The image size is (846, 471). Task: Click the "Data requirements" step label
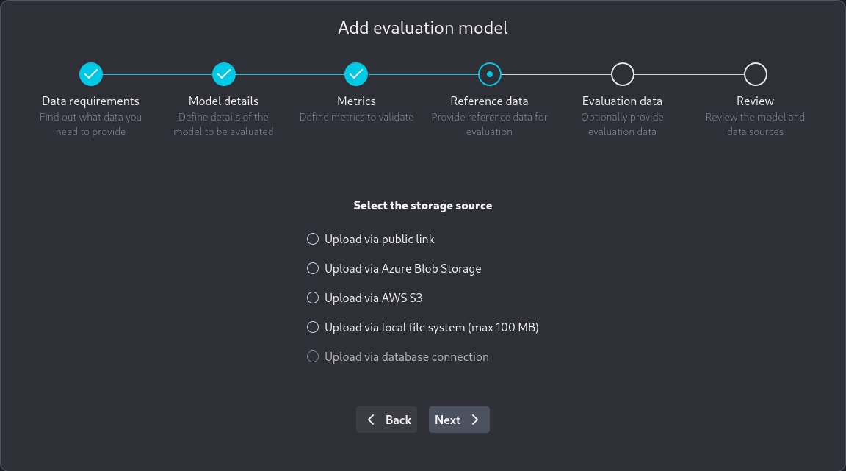coord(90,101)
